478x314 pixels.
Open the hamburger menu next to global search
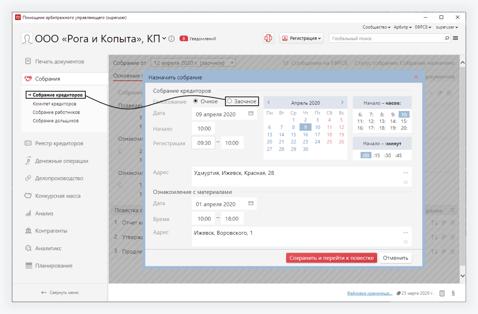tap(455, 38)
